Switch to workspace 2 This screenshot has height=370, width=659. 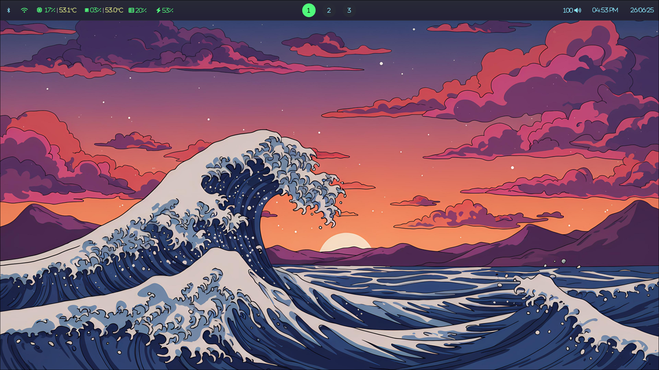[329, 10]
